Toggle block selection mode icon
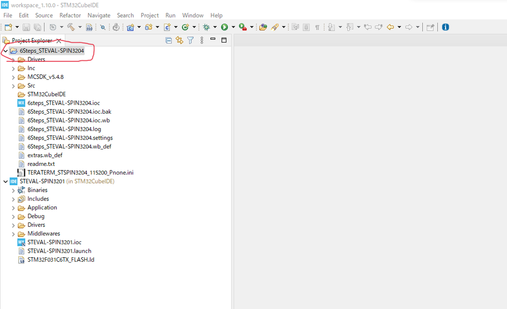This screenshot has height=309, width=507. click(306, 27)
